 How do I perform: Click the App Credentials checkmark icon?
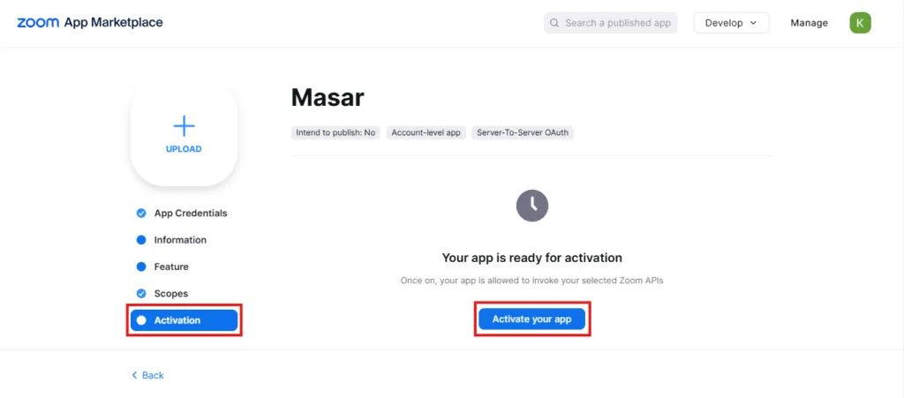tap(141, 213)
